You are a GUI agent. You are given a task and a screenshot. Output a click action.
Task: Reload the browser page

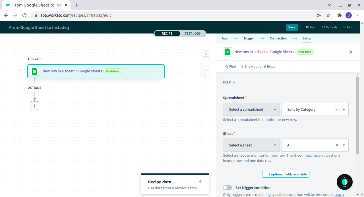point(24,15)
